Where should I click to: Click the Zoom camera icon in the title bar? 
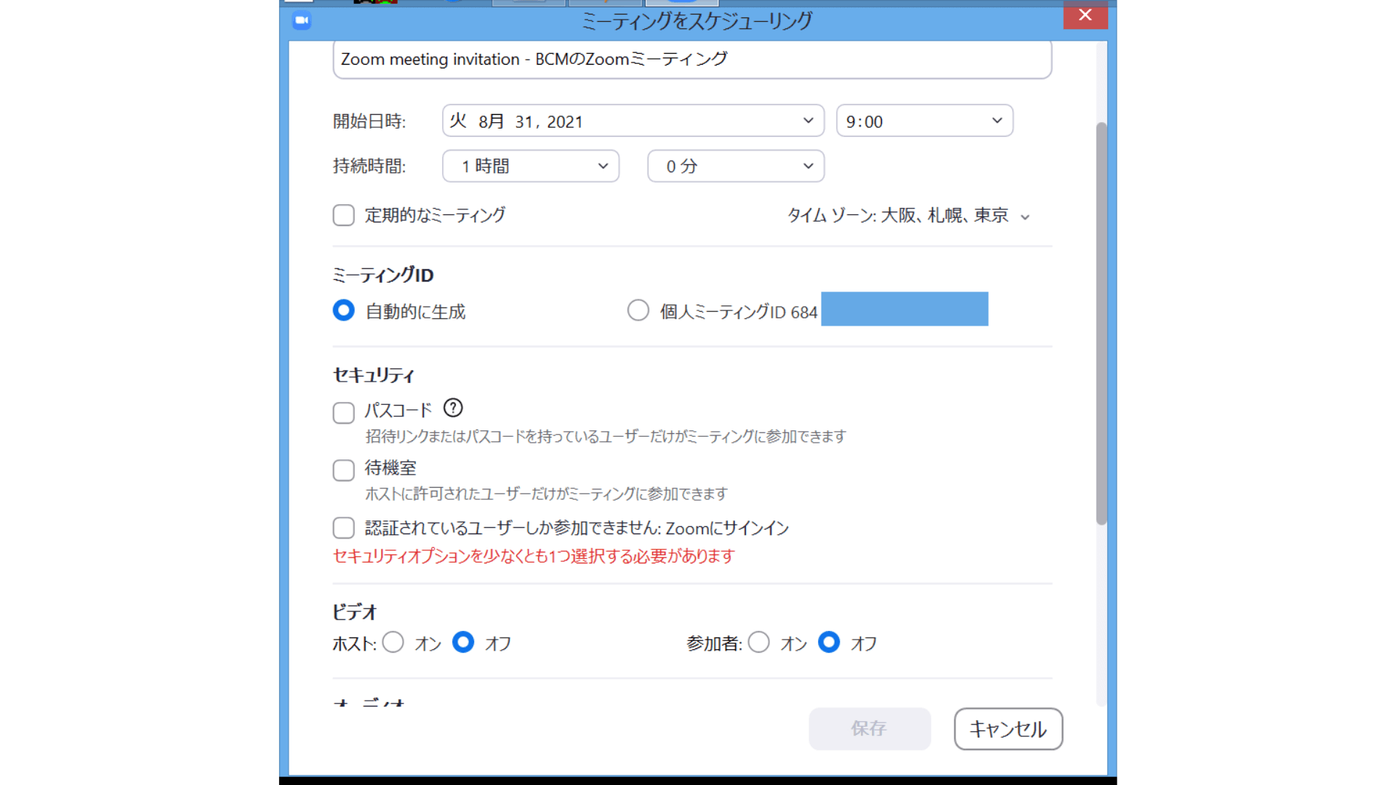[301, 21]
